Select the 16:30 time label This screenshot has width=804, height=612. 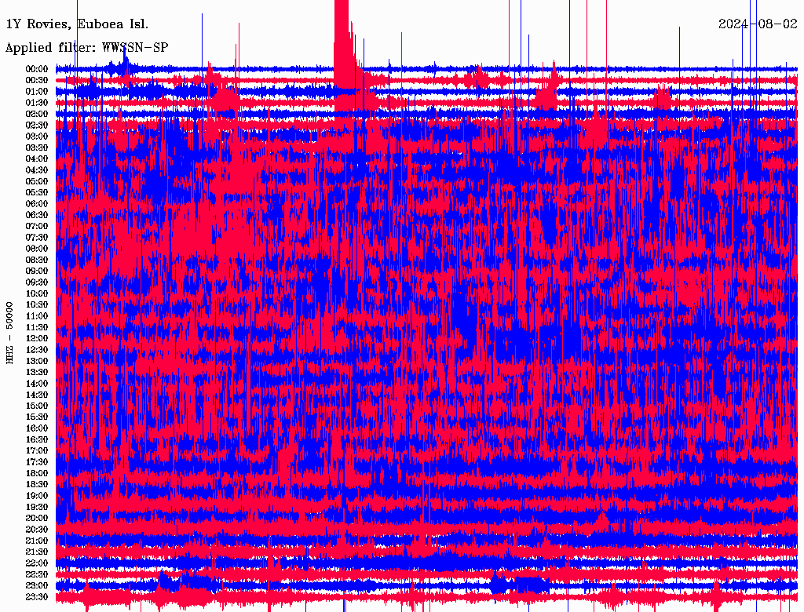pos(37,440)
